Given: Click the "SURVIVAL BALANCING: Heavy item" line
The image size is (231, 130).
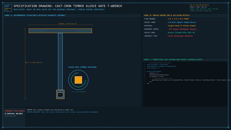Looking at the screenshot, I should pyautogui.click(x=62, y=112).
